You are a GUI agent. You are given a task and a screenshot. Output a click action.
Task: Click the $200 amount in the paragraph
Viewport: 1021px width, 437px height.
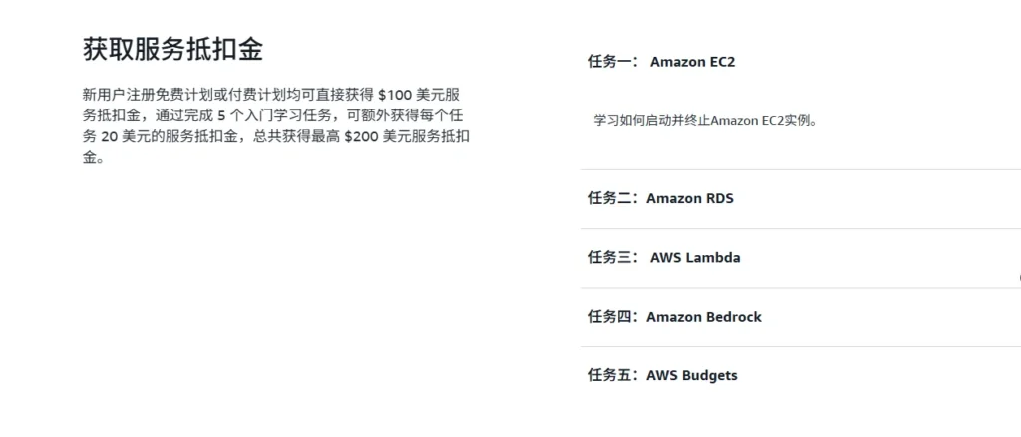click(x=361, y=136)
